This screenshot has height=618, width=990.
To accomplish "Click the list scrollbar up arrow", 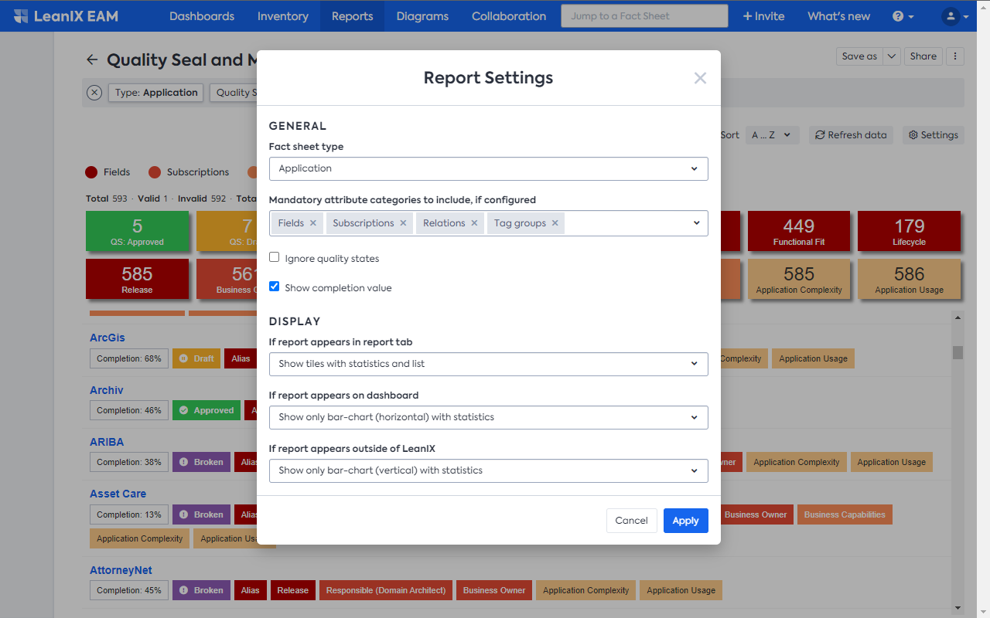I will pos(958,317).
